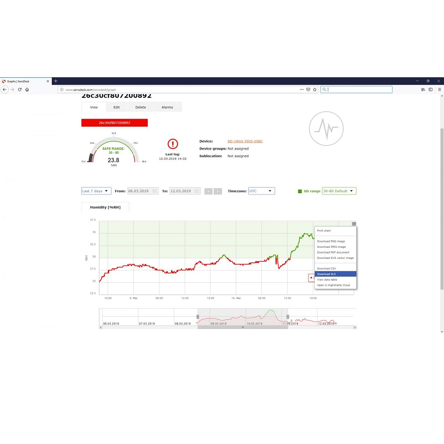Select Print chart menu entry
The width and height of the screenshot is (444, 444).
click(x=324, y=231)
